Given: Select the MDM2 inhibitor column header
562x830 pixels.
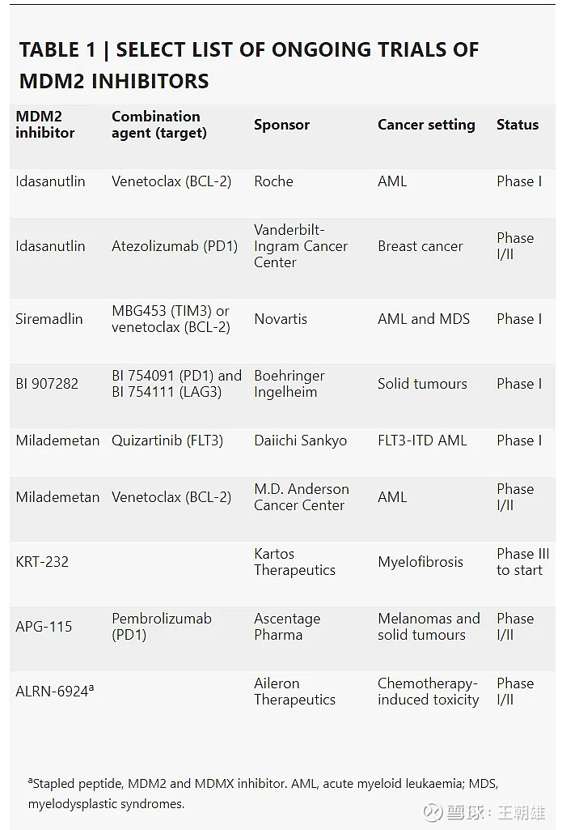Looking at the screenshot, I should pyautogui.click(x=45, y=125).
